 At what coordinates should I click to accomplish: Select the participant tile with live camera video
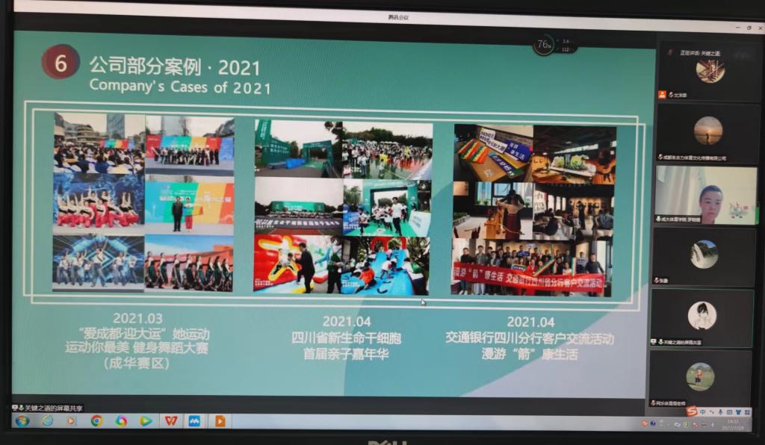705,195
